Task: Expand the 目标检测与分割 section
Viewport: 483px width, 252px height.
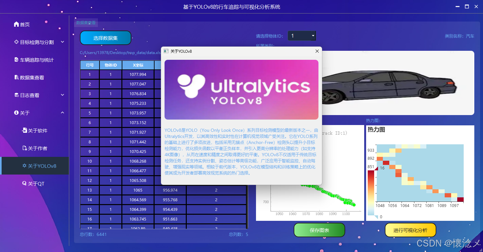Action: pos(63,42)
